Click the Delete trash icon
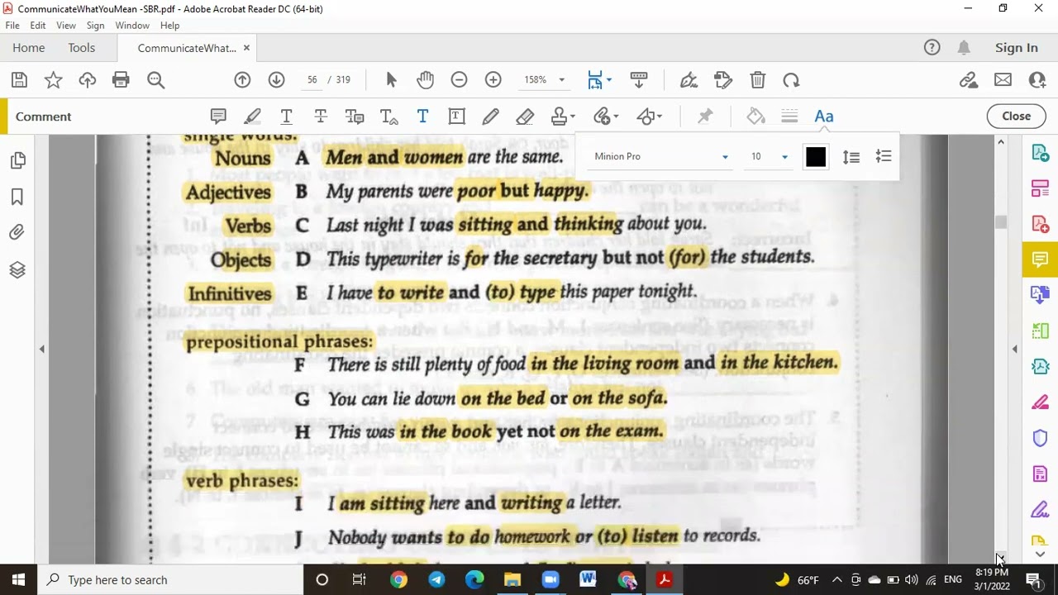 point(757,80)
